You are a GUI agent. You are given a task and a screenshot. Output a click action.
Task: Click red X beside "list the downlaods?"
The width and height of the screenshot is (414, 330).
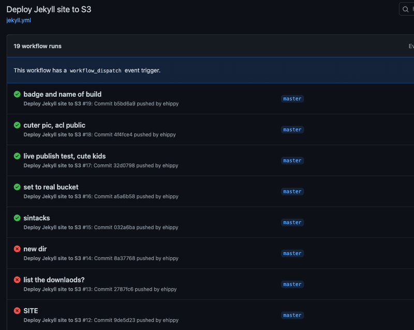click(16, 280)
